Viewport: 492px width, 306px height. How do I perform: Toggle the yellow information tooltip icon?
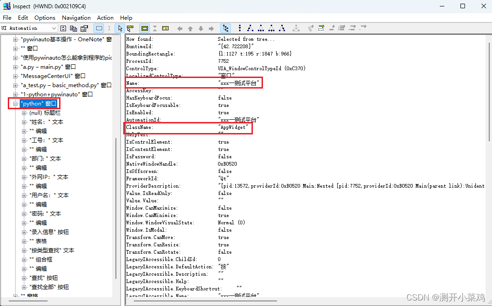[165, 28]
